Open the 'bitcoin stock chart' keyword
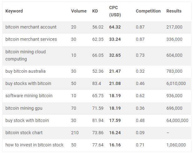The height and width of the screenshot is (153, 194). pos(24,133)
